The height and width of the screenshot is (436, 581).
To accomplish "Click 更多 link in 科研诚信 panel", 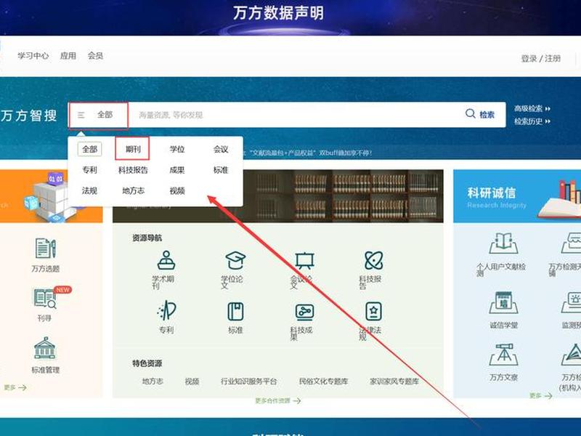I will coord(540,395).
